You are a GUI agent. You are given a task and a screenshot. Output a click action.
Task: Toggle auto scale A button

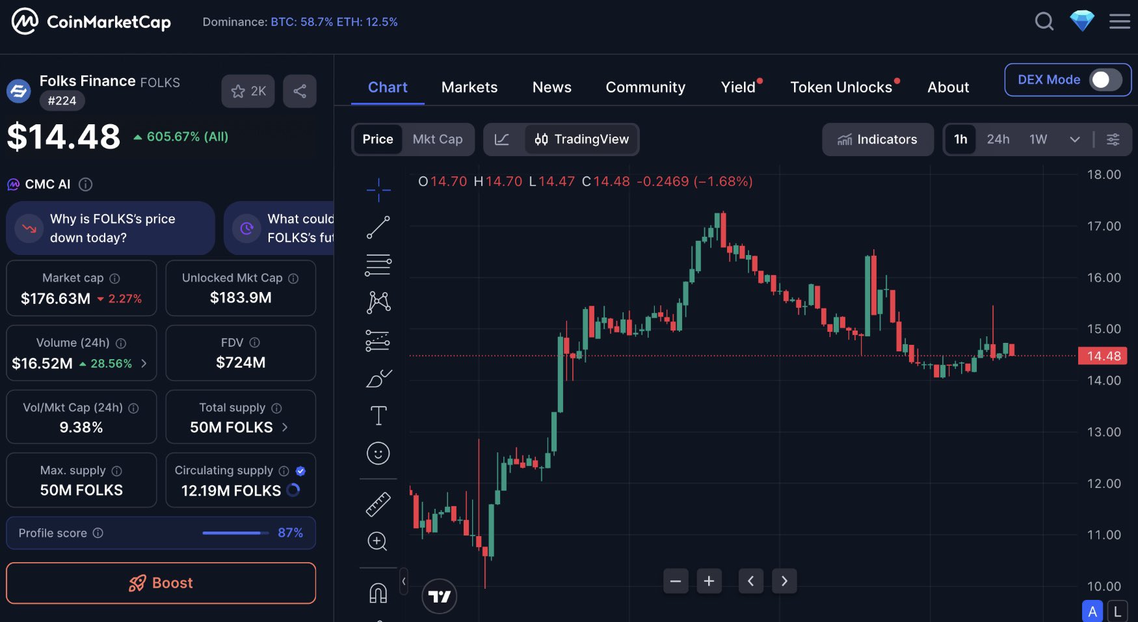click(x=1092, y=612)
